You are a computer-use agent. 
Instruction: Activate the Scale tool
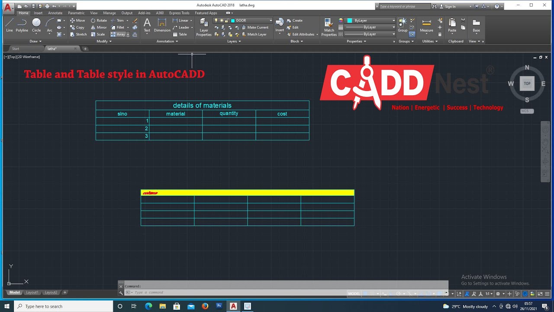tap(98, 34)
